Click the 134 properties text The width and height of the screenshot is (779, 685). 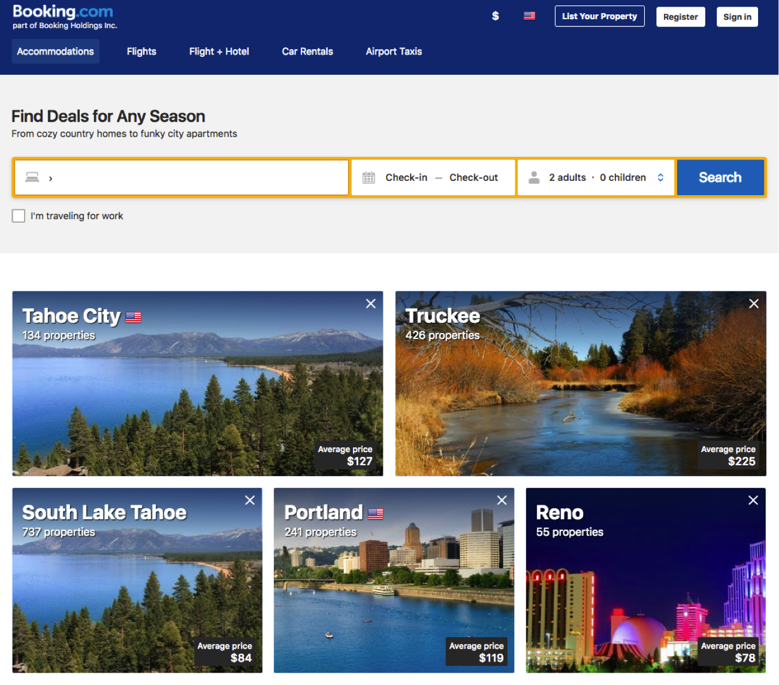59,335
